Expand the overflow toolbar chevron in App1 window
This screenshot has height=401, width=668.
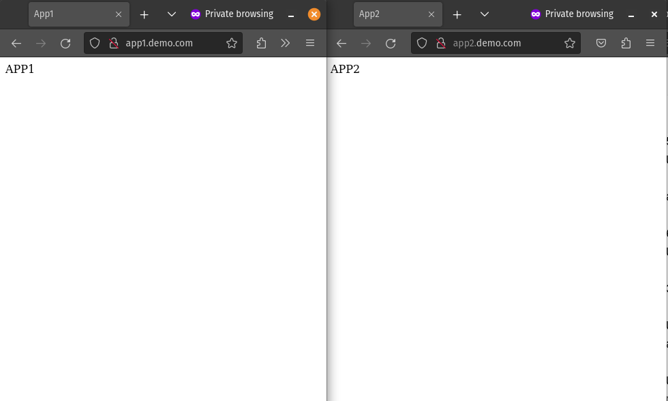(286, 43)
